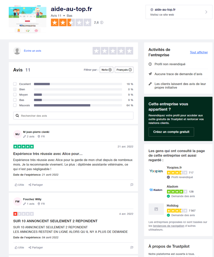This screenshot has width=214, height=257.
Task: Click the Rechercher des avis search field
Action: coord(73,116)
